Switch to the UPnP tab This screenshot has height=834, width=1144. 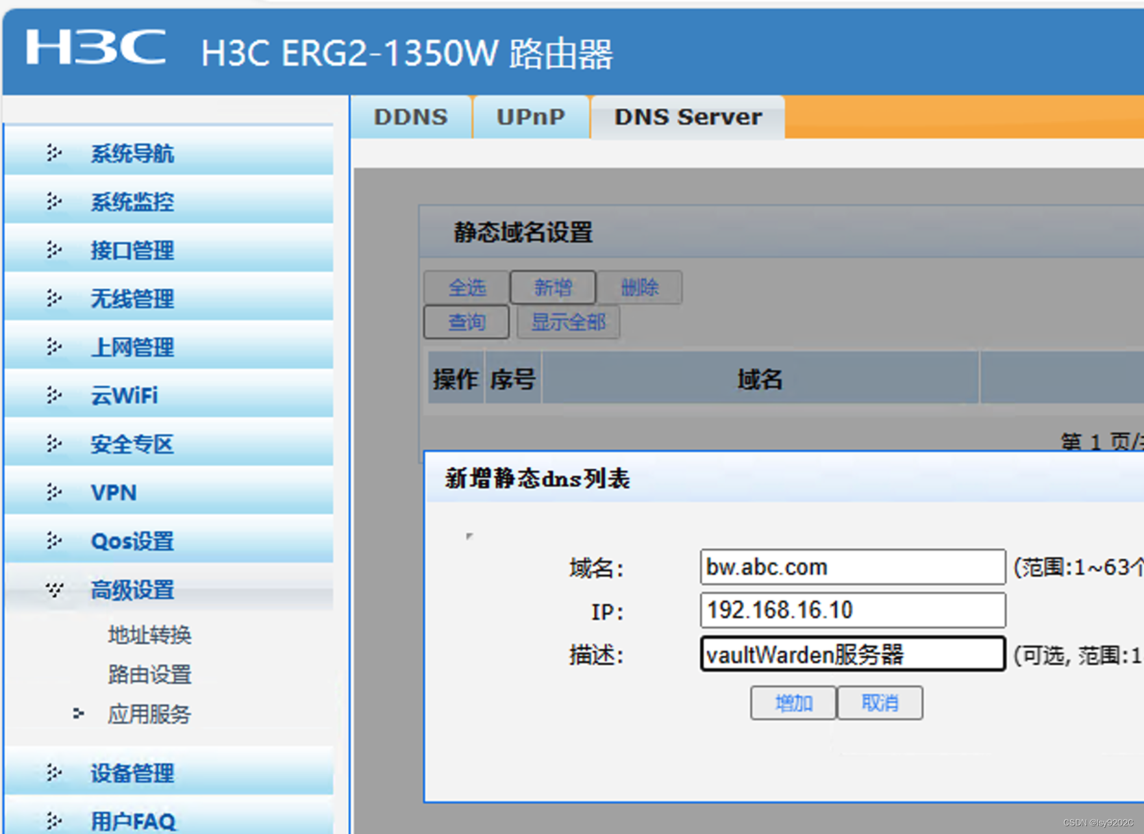coord(530,116)
